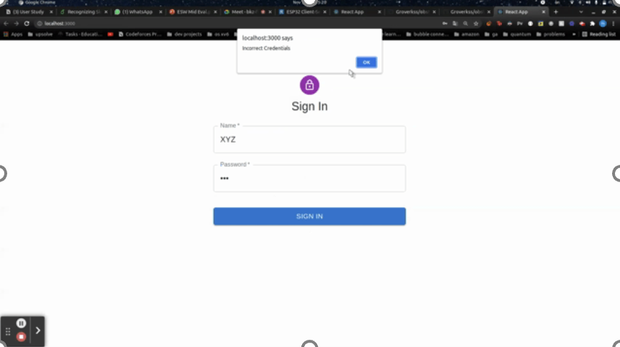Focus the Name field containing XYZ

[x=309, y=139]
